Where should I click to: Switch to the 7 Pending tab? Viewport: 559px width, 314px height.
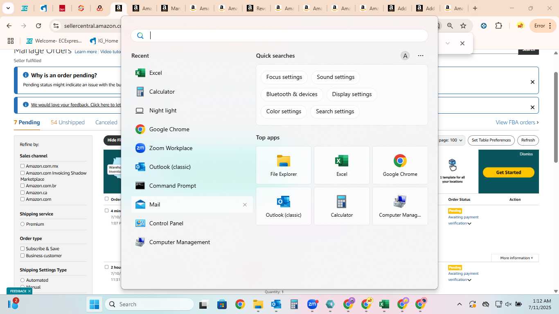click(27, 122)
